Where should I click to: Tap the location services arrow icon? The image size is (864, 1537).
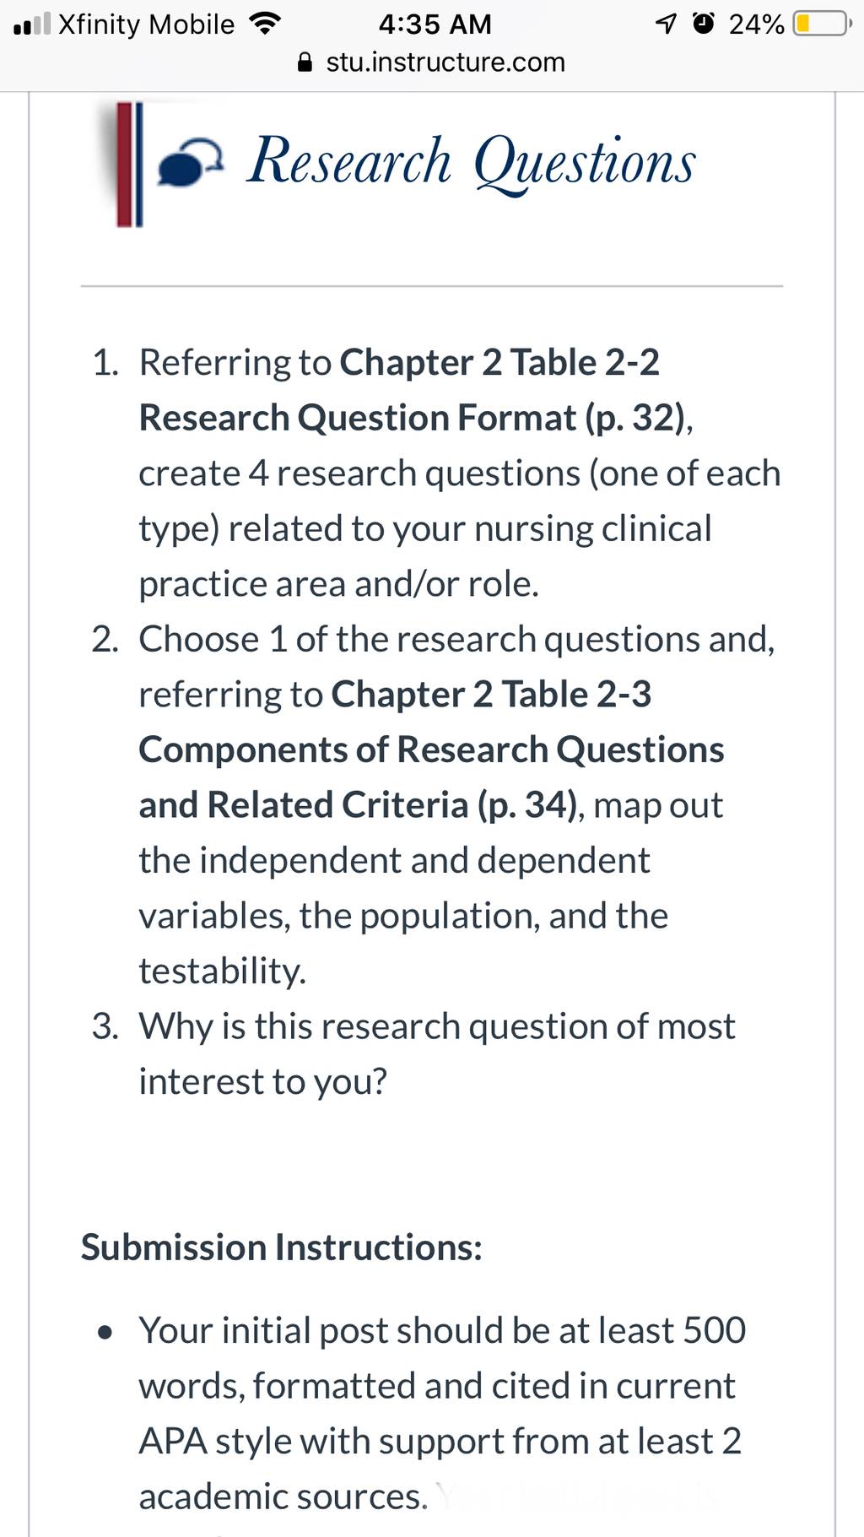pyautogui.click(x=666, y=24)
